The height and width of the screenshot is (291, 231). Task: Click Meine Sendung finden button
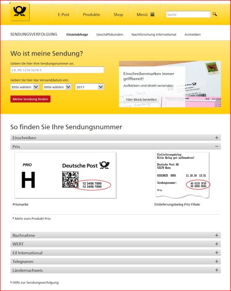(30, 99)
